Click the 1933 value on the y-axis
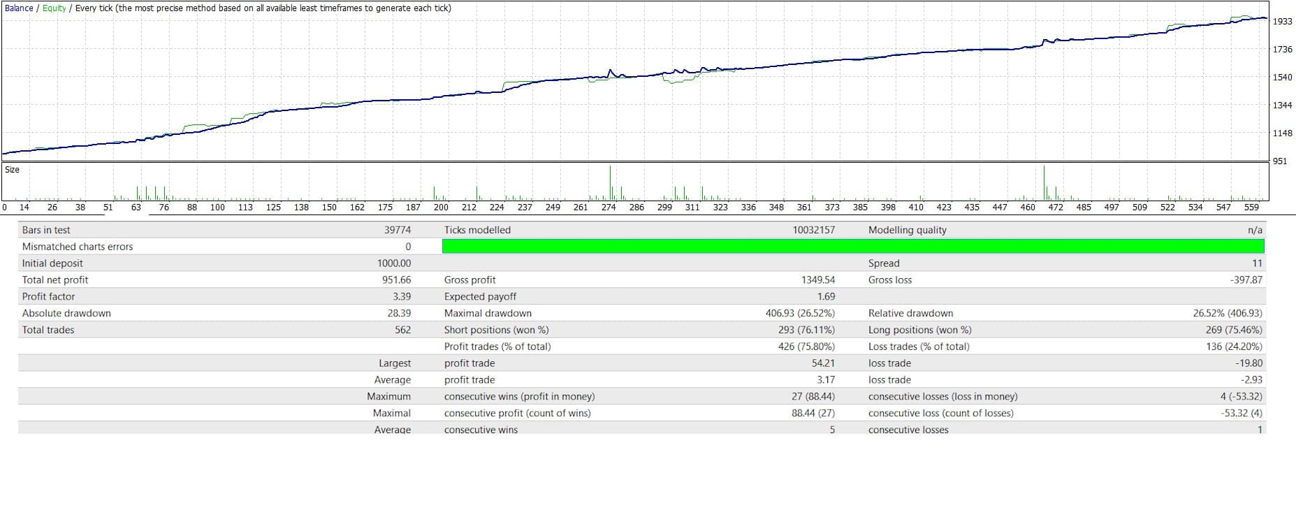This screenshot has width=1296, height=524. (x=1282, y=22)
